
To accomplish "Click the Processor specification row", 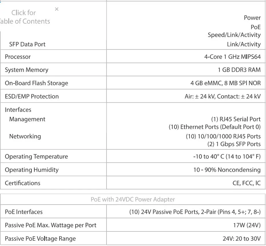I will [x=18, y=57].
